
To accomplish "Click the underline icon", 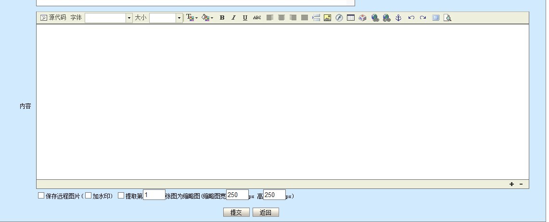I will click(245, 18).
